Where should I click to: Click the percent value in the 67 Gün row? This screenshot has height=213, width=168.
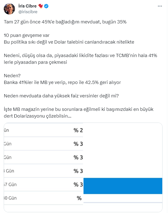click(78, 185)
